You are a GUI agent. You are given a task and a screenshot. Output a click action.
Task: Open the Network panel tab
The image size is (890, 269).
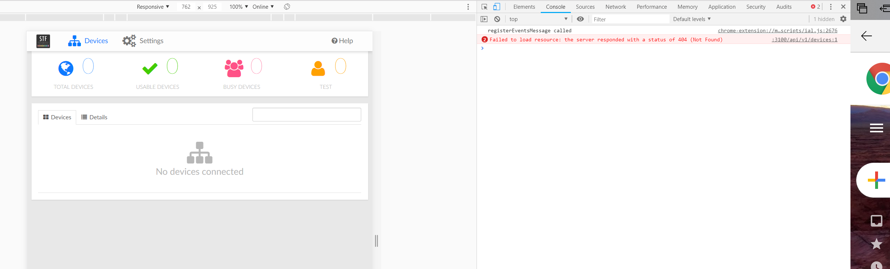point(615,7)
